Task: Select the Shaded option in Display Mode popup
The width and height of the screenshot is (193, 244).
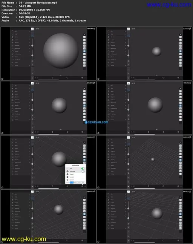Action: pos(76,174)
